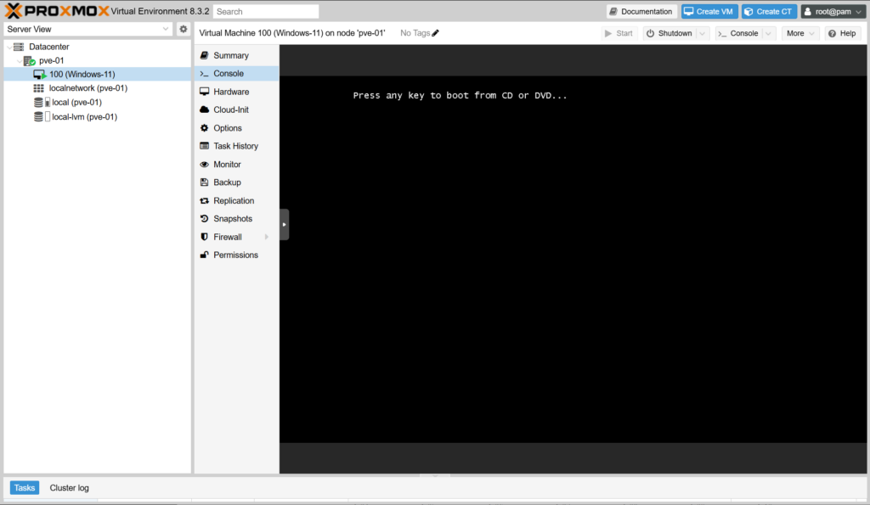Open Permissions via the unlock icon
The height and width of the screenshot is (505, 870).
coord(205,255)
